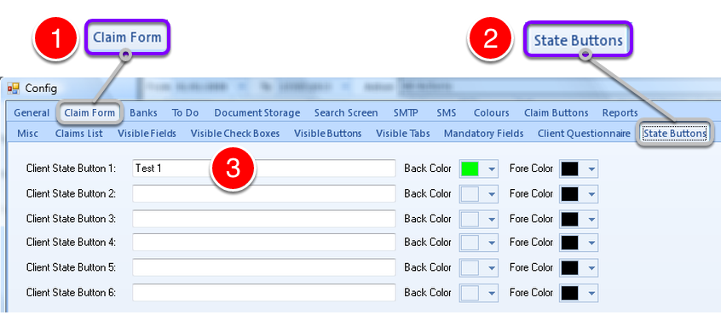Click Fore Color swatch for Button 5
Viewport: 721px width, 315px height.
[x=569, y=267]
